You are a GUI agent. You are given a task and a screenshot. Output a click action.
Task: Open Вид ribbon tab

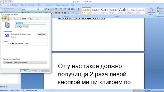(x=73, y=5)
